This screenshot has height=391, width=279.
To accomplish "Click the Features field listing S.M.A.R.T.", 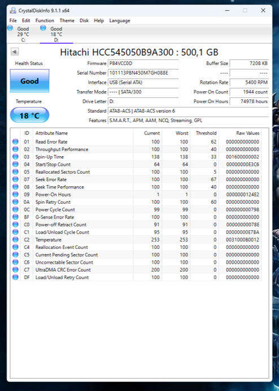I will [189, 120].
